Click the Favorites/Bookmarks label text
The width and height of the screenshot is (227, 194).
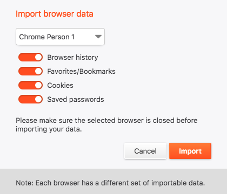pos(81,72)
